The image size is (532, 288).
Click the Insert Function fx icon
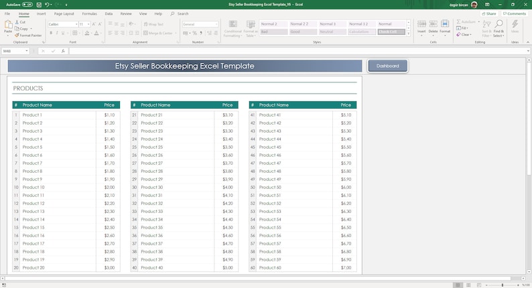tap(63, 51)
